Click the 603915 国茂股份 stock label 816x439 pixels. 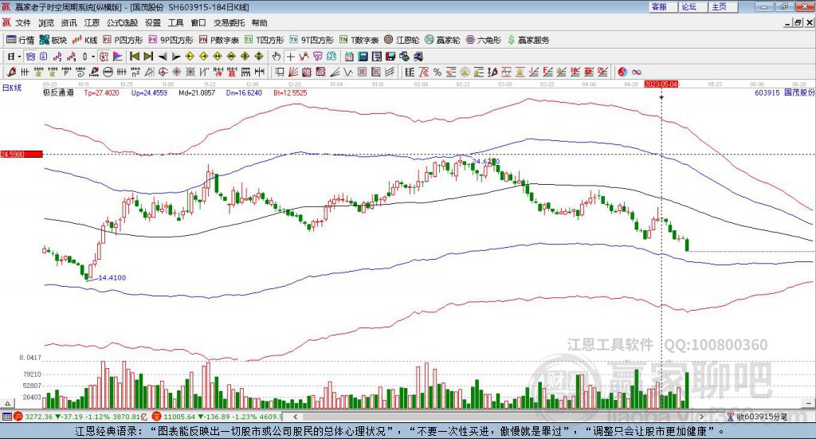coord(784,92)
